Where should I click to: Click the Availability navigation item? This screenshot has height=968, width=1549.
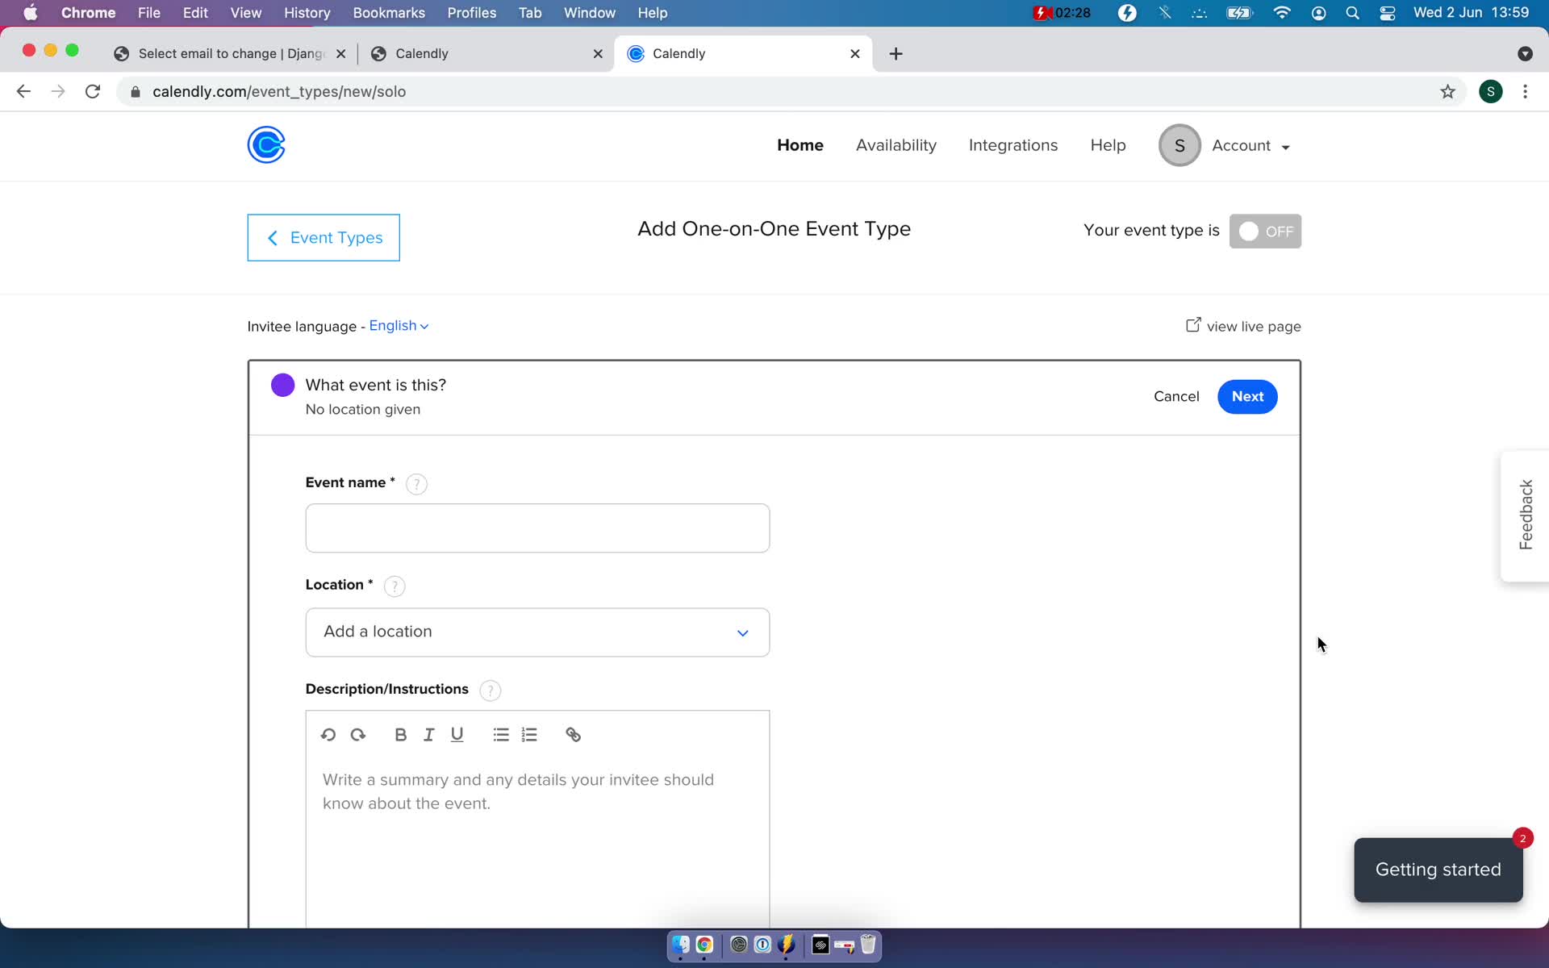coord(896,145)
